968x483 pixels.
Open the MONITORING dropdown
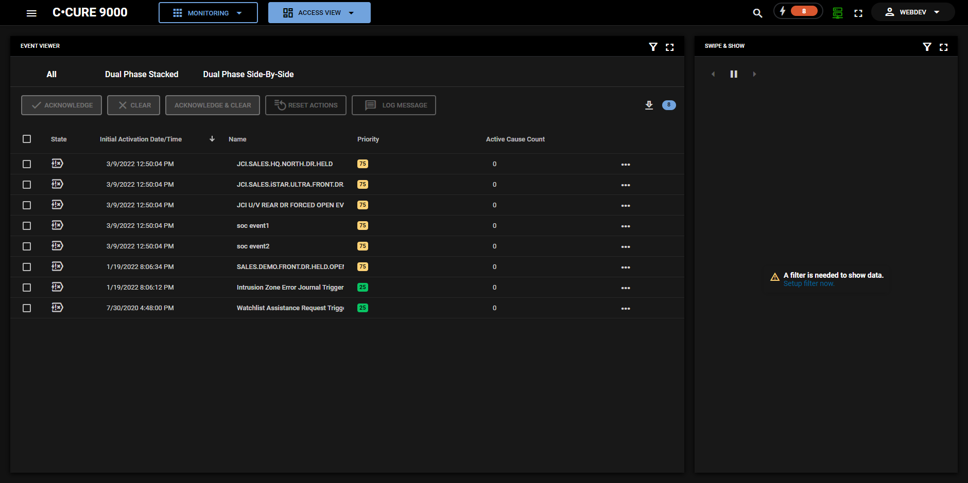pyautogui.click(x=208, y=12)
